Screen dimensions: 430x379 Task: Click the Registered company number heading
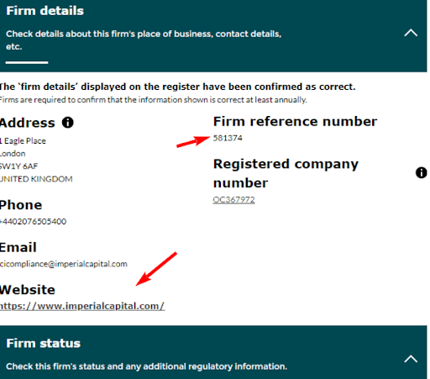[286, 173]
